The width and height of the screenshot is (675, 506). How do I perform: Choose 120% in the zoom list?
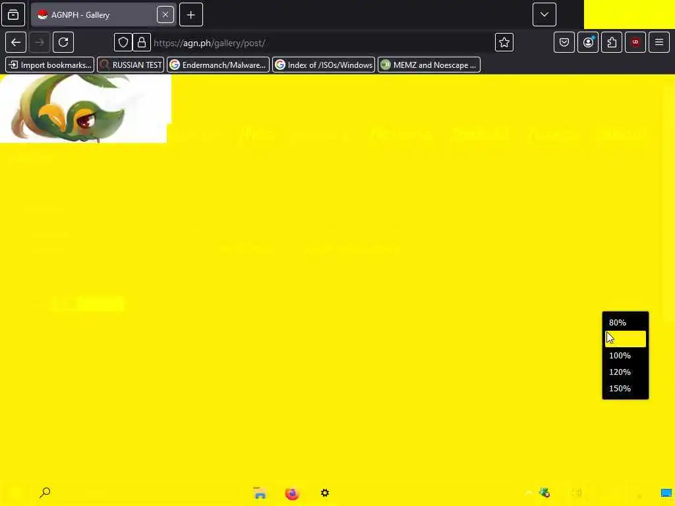(x=626, y=372)
